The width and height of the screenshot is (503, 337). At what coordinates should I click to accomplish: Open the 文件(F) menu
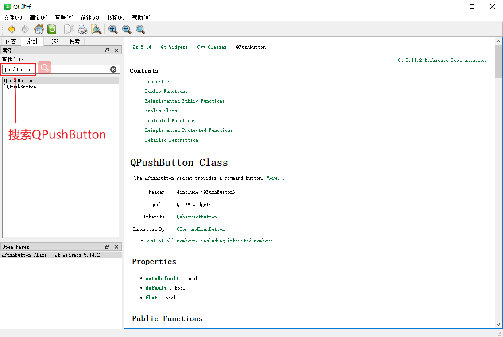pyautogui.click(x=13, y=18)
